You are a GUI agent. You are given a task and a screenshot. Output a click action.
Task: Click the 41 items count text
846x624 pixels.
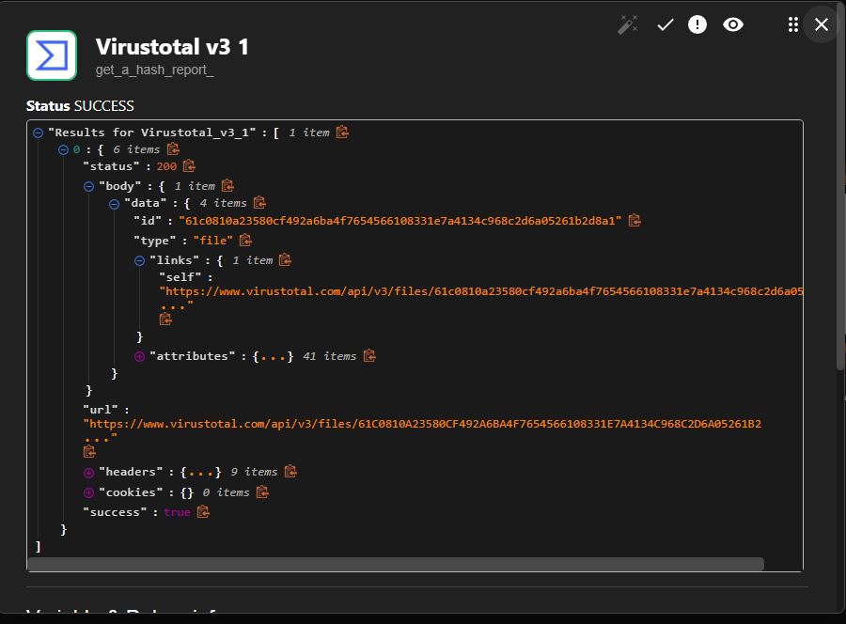point(330,356)
